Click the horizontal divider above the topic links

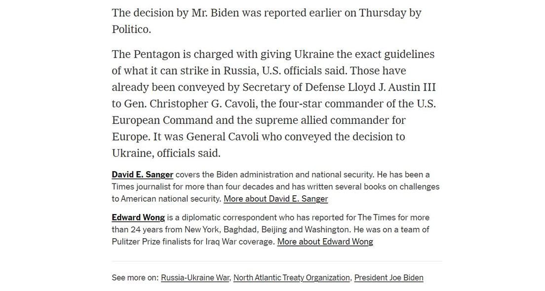click(276, 261)
